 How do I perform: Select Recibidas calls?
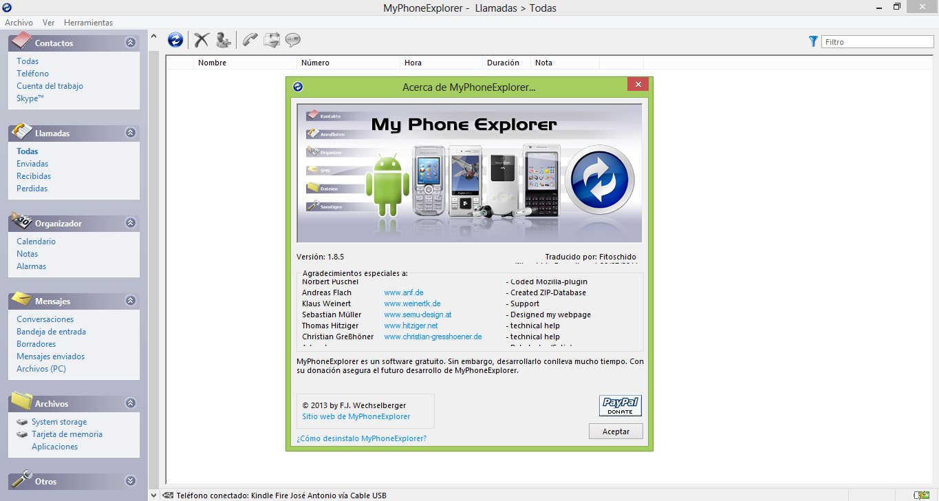click(32, 176)
